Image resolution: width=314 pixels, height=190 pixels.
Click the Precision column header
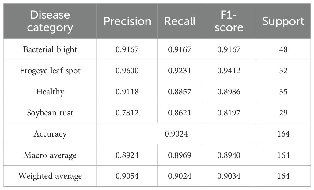pyautogui.click(x=127, y=21)
